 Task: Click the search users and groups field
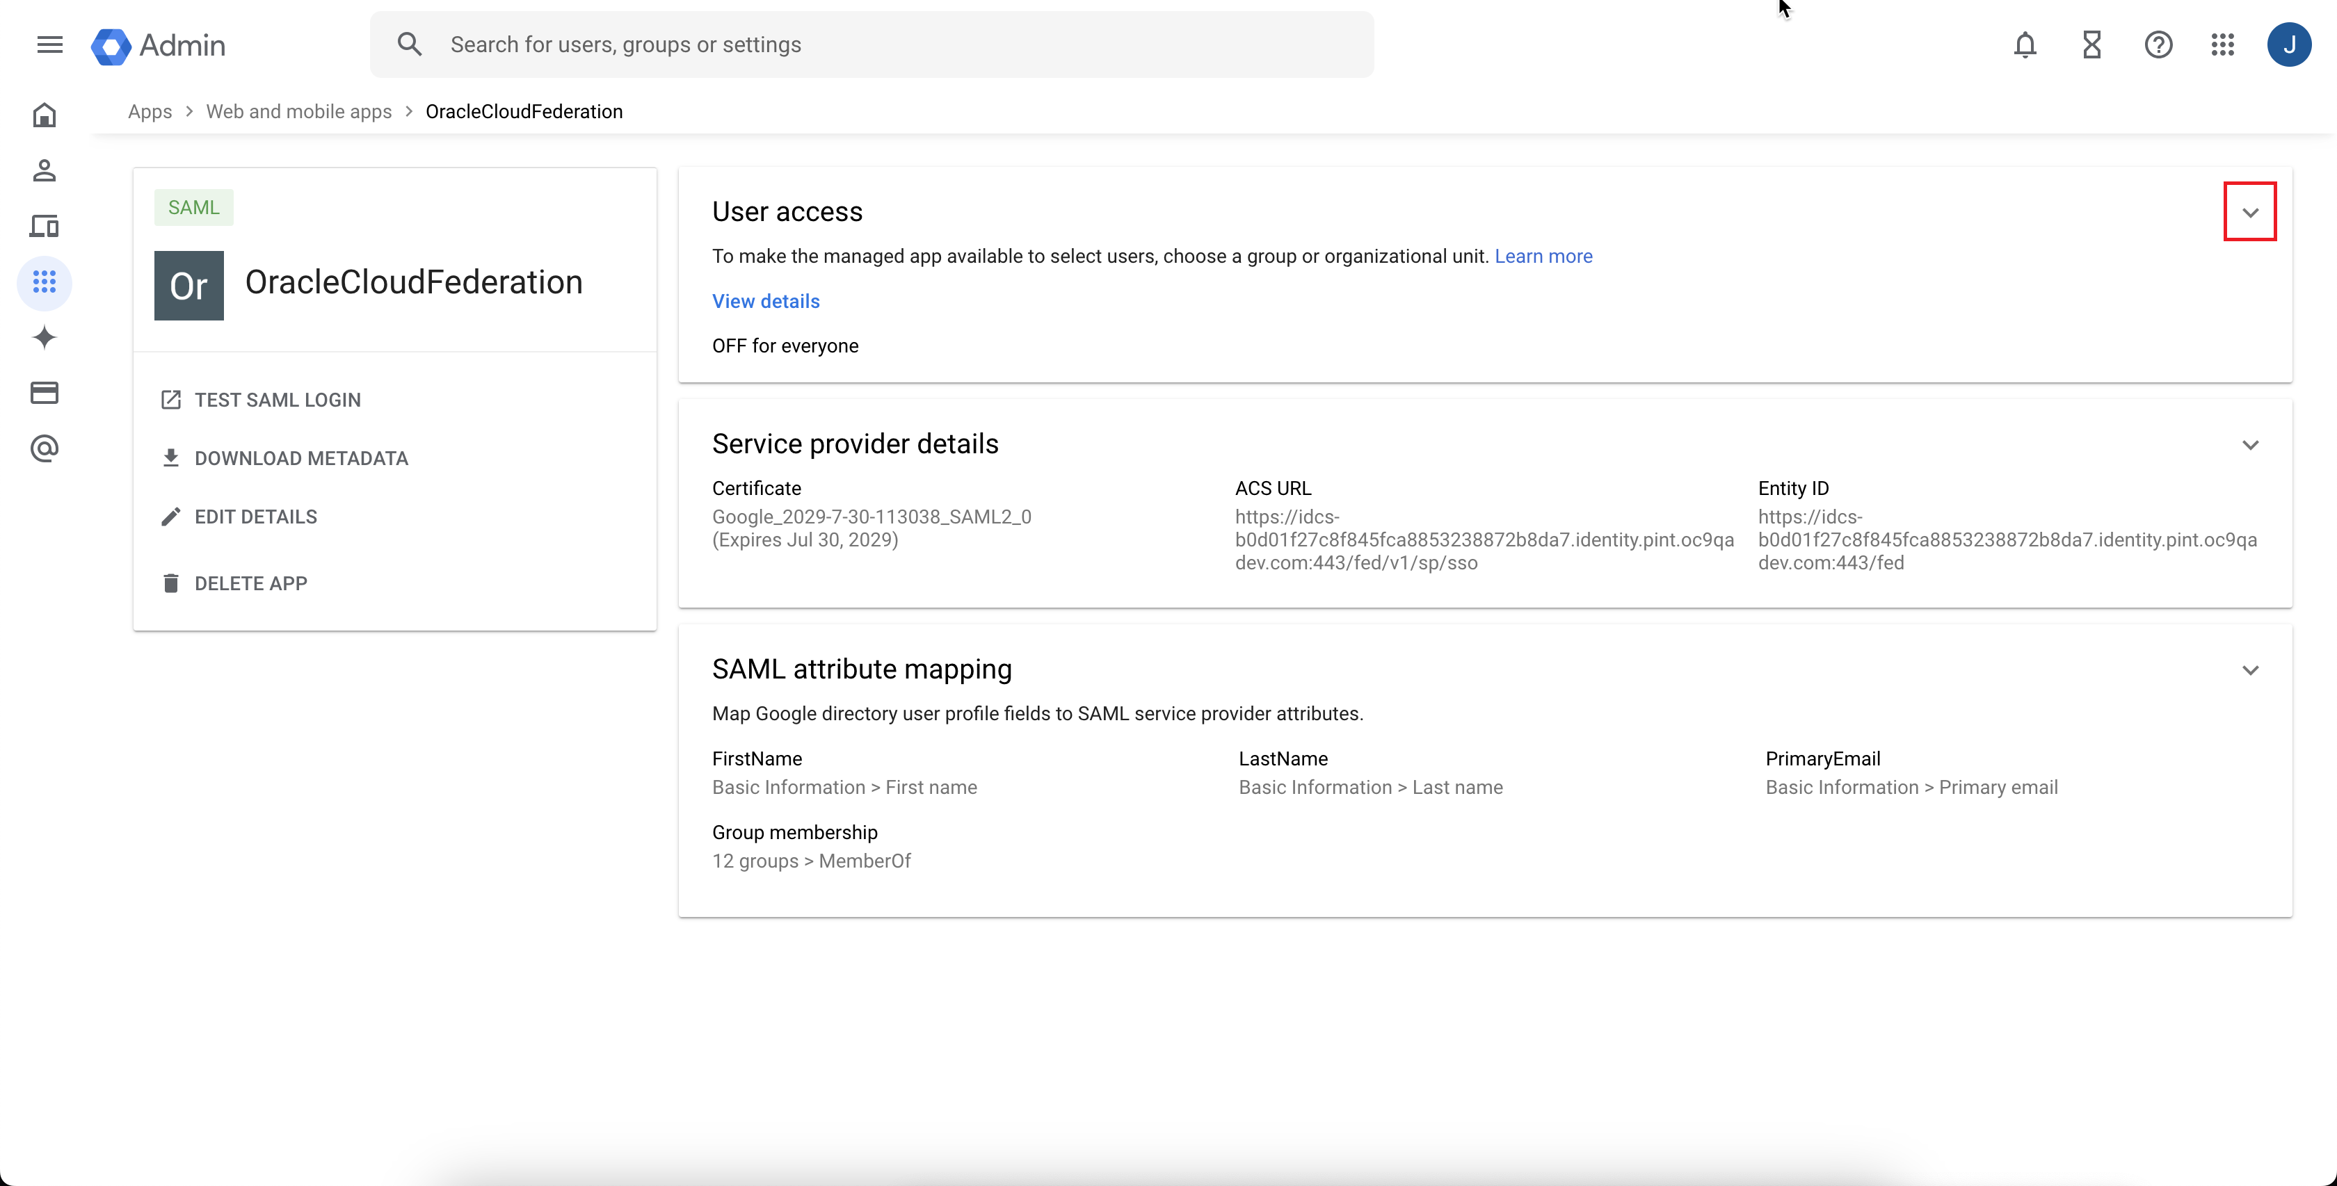[871, 44]
